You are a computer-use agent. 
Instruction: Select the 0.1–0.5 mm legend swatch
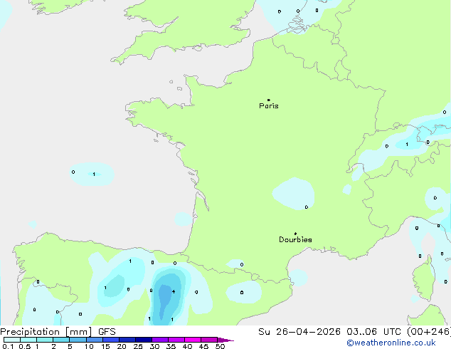click(12, 340)
